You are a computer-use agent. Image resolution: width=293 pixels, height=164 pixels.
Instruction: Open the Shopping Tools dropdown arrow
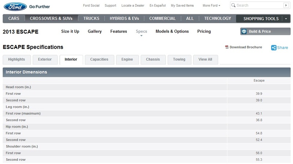286,19
